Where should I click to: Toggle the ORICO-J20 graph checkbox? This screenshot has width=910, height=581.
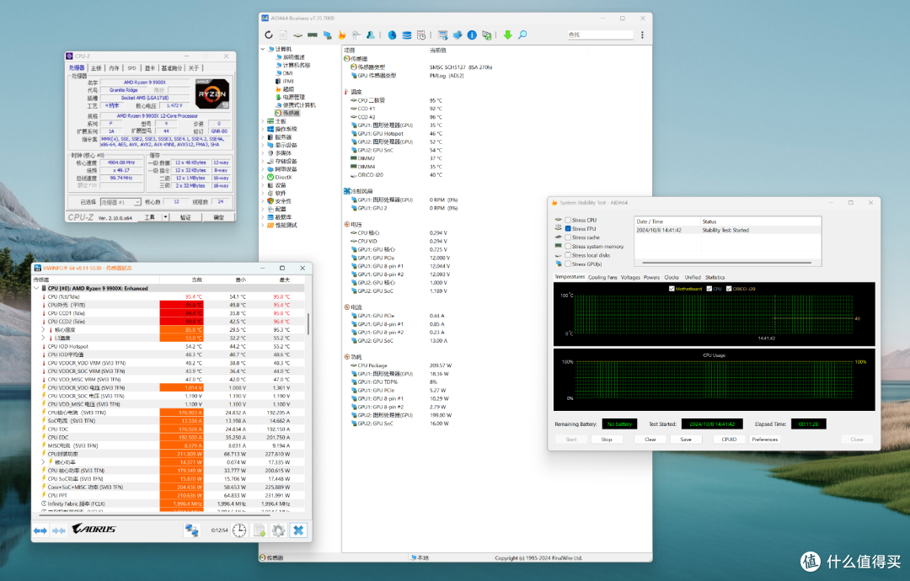click(729, 288)
